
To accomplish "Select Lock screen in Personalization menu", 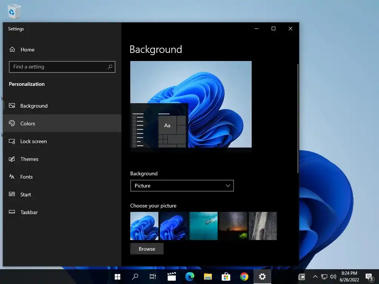I will [62, 141].
